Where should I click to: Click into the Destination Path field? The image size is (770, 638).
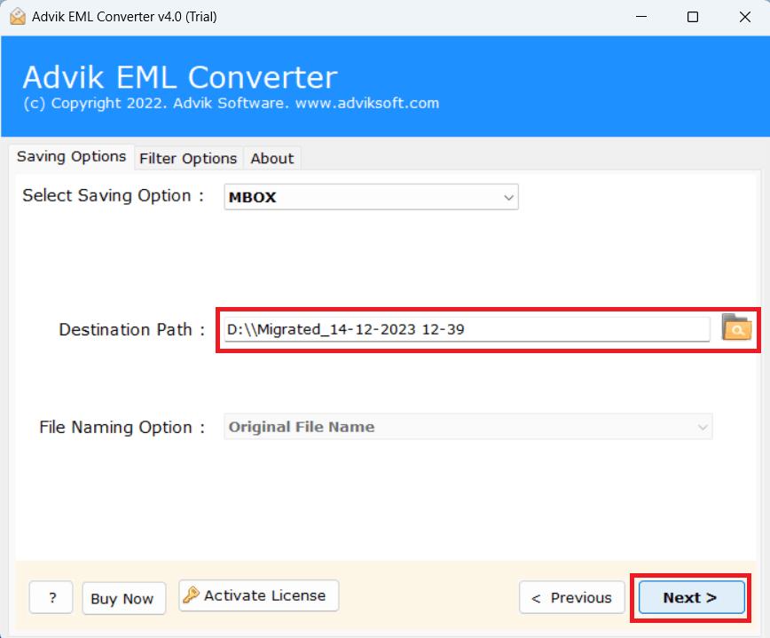coord(467,329)
